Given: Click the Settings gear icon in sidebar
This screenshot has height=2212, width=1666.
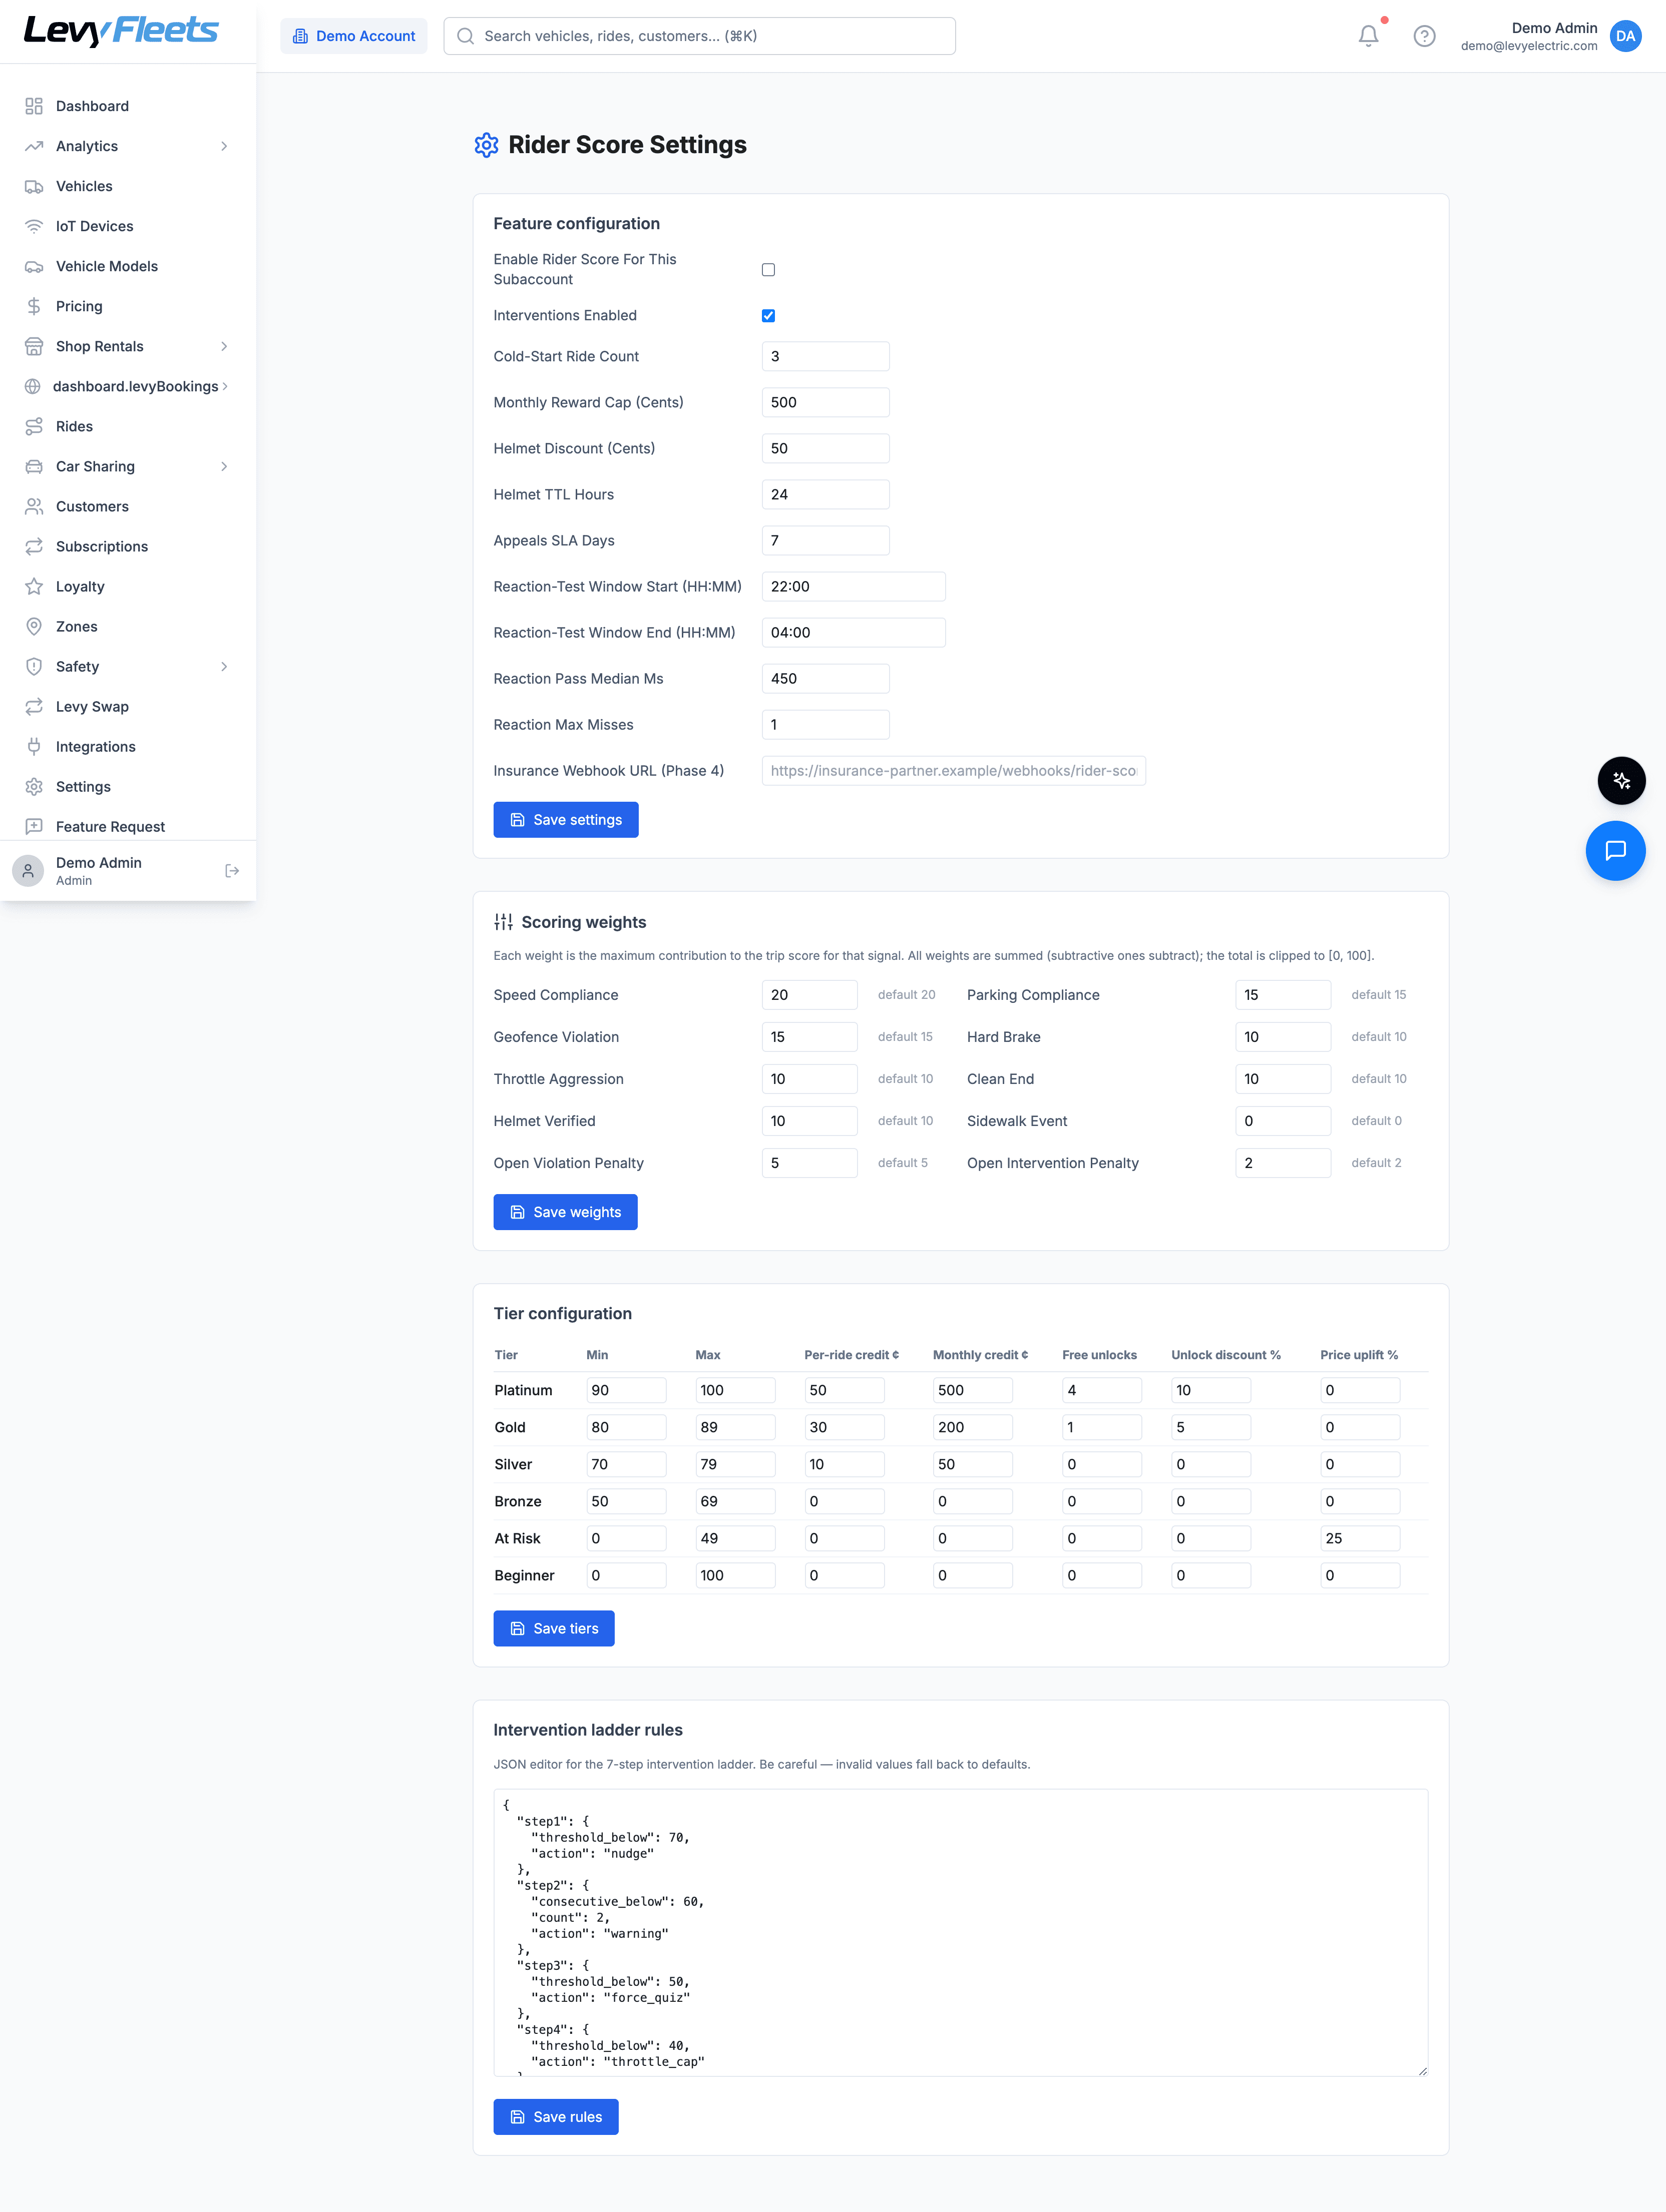Looking at the screenshot, I should tap(34, 786).
